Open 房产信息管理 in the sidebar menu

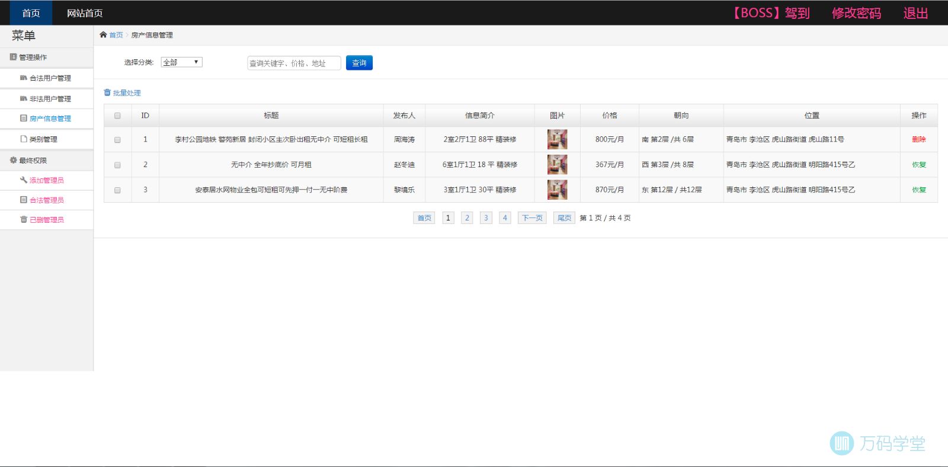pyautogui.click(x=50, y=119)
